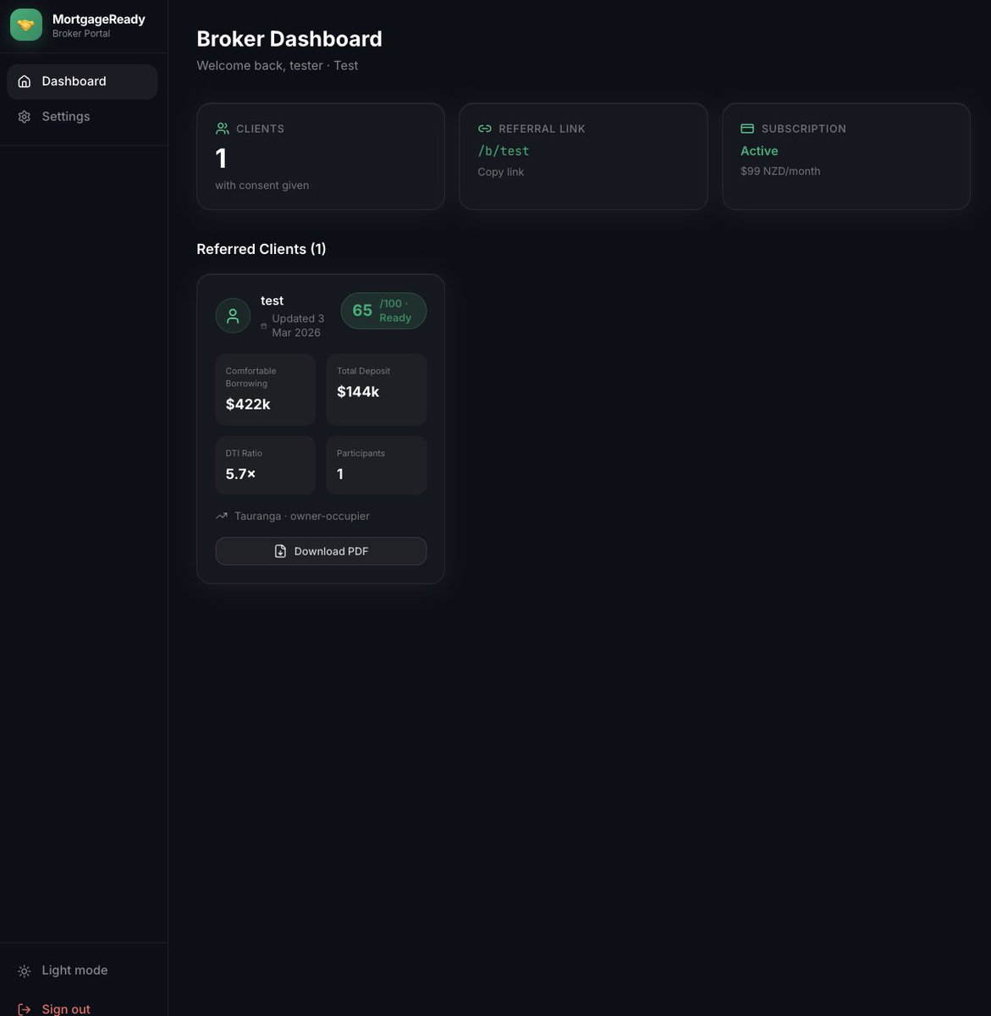Click the Comfortable Borrowing $422k tile

click(x=266, y=389)
